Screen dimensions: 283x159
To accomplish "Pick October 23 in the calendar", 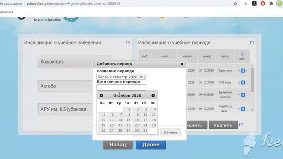I will pyautogui.click(x=136, y=125).
